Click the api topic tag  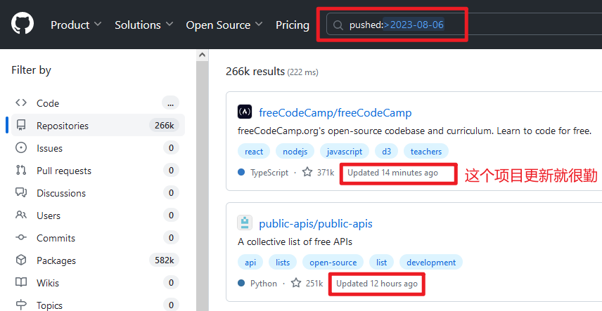pos(250,263)
